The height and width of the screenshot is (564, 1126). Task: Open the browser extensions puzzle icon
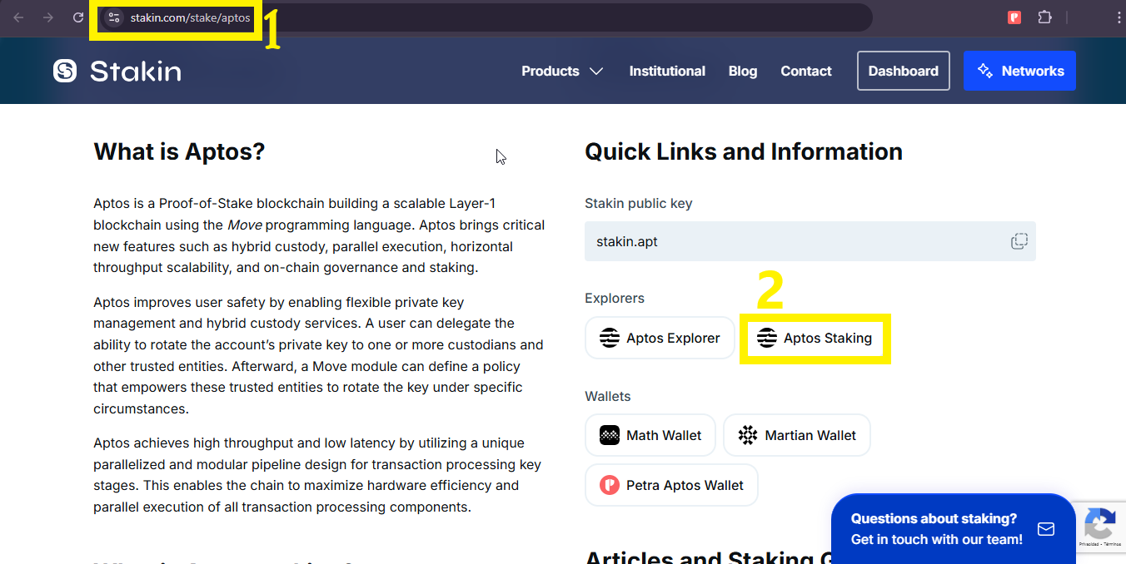coord(1044,17)
